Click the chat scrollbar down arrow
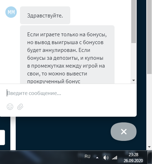Image resolution: width=152 pixels, height=164 pixels. pos(133,80)
